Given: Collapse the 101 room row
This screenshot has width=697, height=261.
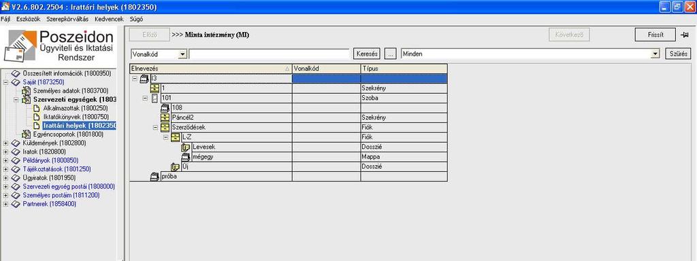Looking at the screenshot, I should [x=144, y=98].
